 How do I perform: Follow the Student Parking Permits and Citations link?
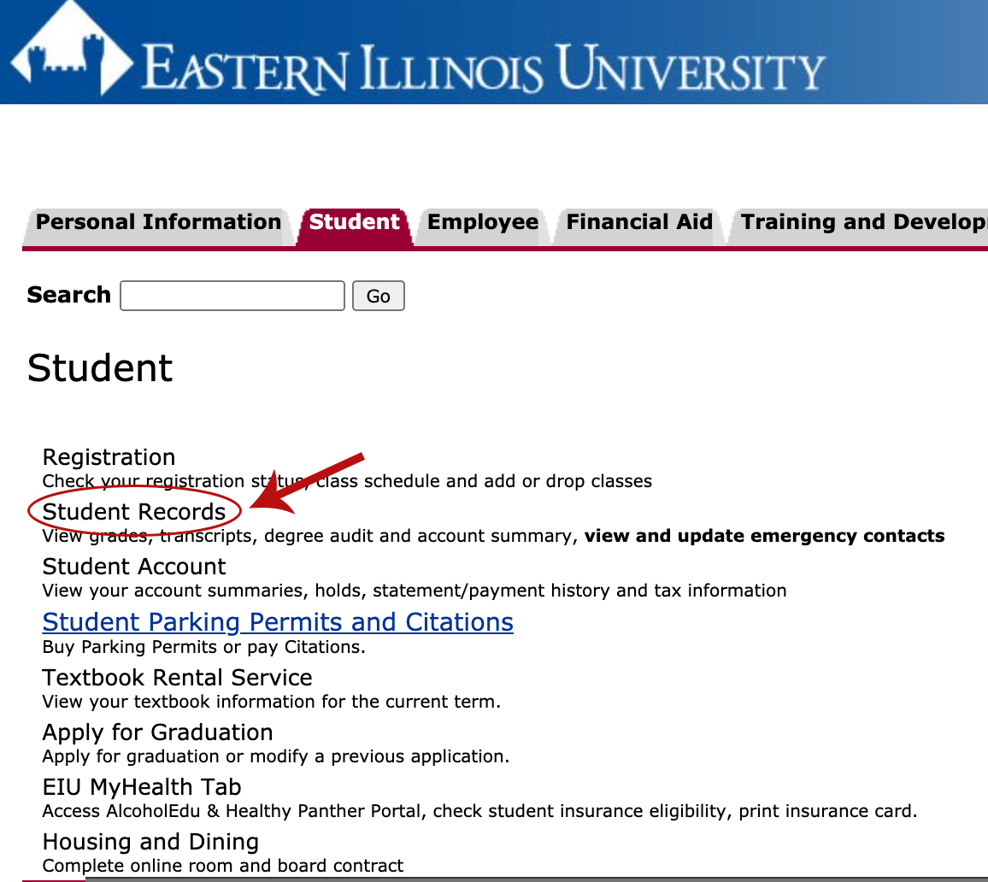pyautogui.click(x=278, y=622)
